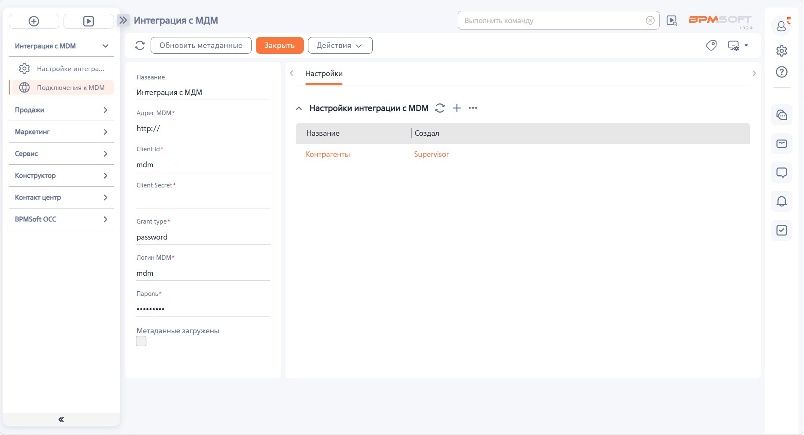This screenshot has height=435, width=804.
Task: Expand the BPMSoft OCC section
Action: click(x=61, y=219)
